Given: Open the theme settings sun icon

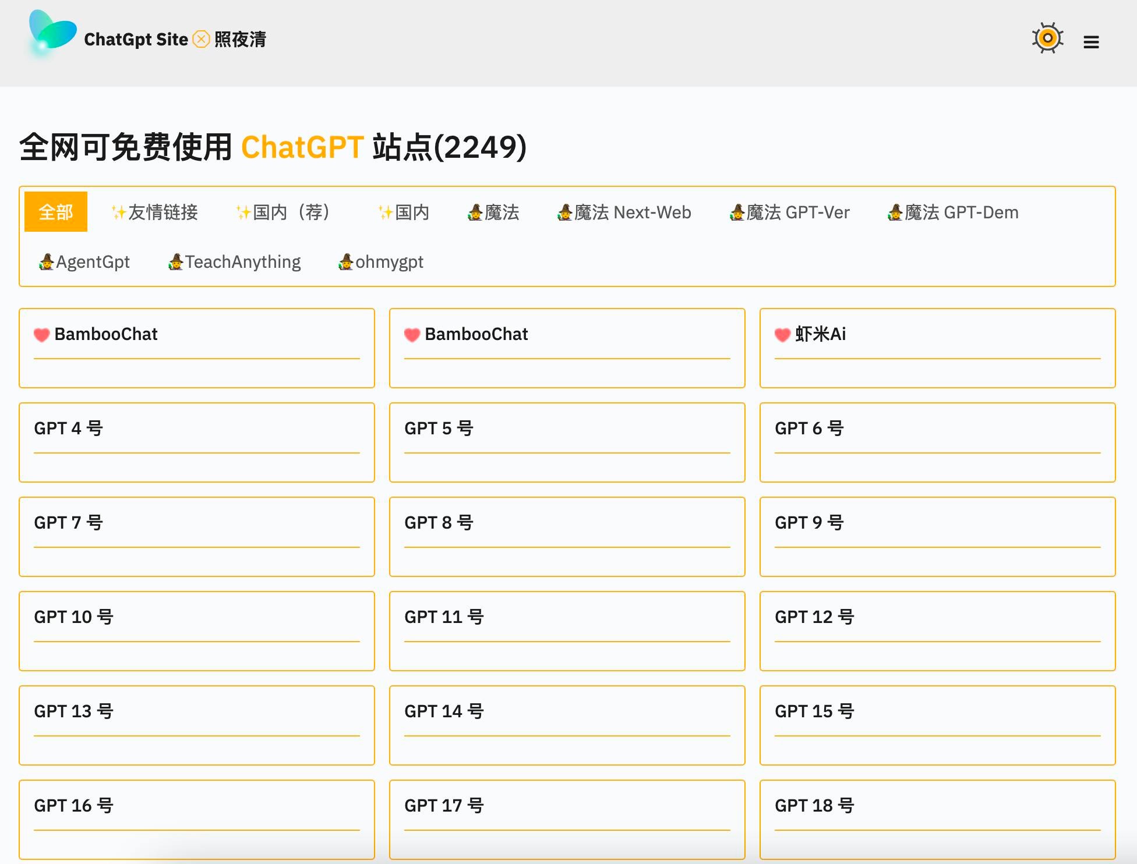Looking at the screenshot, I should coord(1047,40).
